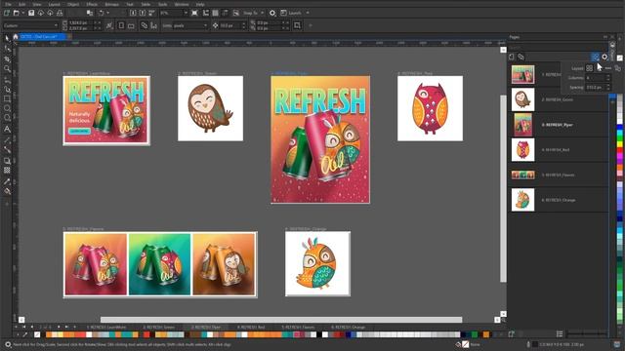Select the Drop Shadow tool in toolbox
This screenshot has height=351, width=625.
(7, 160)
